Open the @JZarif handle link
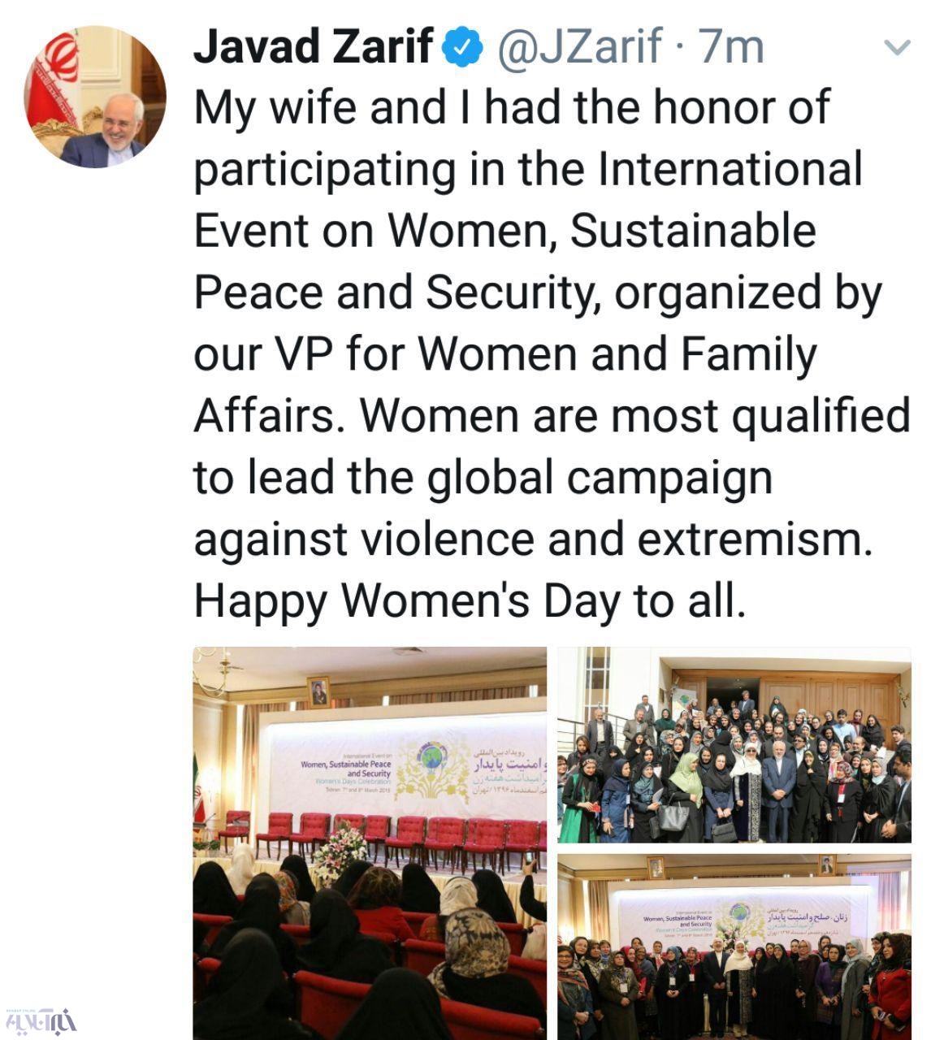 coord(578,46)
